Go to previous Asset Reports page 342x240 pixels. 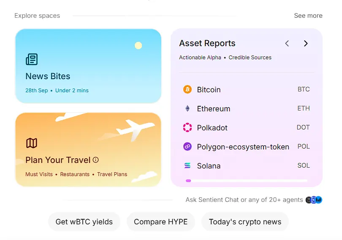pyautogui.click(x=287, y=43)
